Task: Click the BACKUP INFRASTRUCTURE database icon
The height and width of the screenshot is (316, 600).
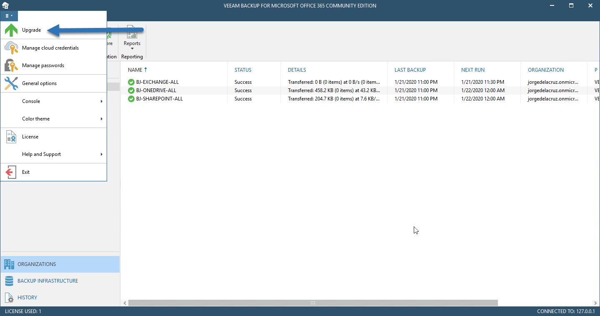Action: [9, 281]
